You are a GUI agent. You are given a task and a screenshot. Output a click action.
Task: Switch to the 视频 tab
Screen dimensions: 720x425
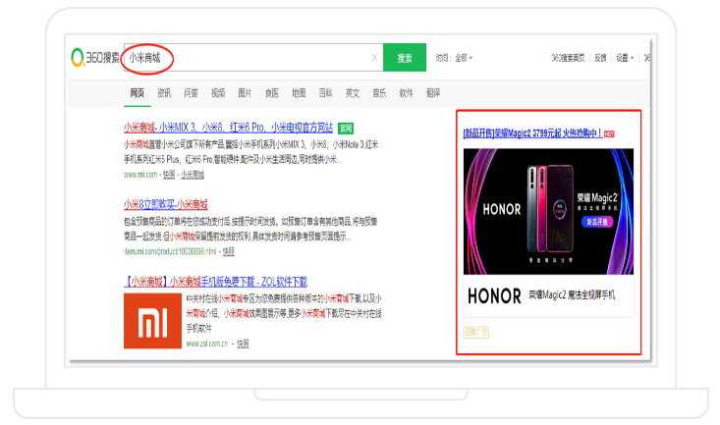(218, 93)
